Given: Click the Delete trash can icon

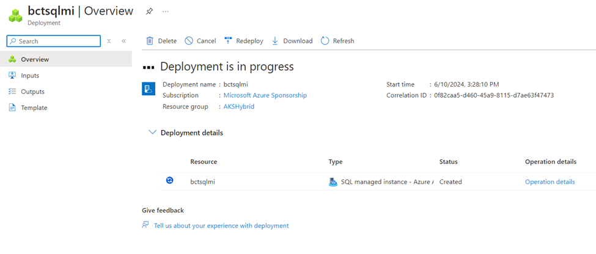Looking at the screenshot, I should [x=150, y=41].
